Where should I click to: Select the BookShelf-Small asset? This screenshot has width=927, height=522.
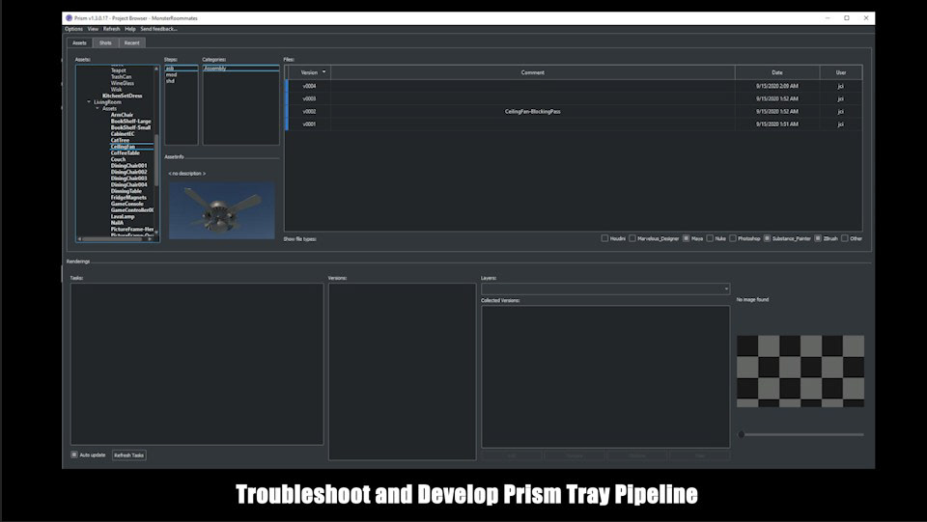[x=130, y=127]
